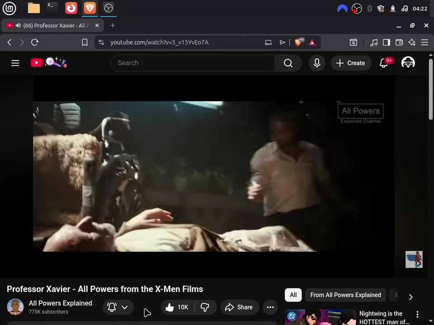Image resolution: width=434 pixels, height=325 pixels.
Task: Open the more actions three-dot button
Action: click(x=270, y=307)
